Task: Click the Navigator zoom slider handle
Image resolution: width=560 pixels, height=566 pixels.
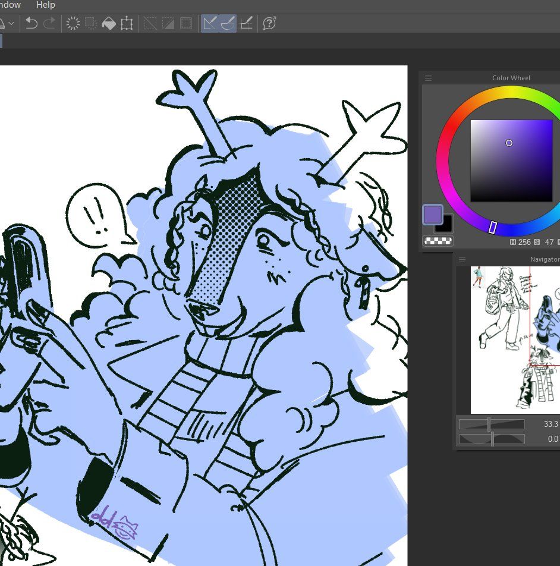Action: [x=489, y=424]
